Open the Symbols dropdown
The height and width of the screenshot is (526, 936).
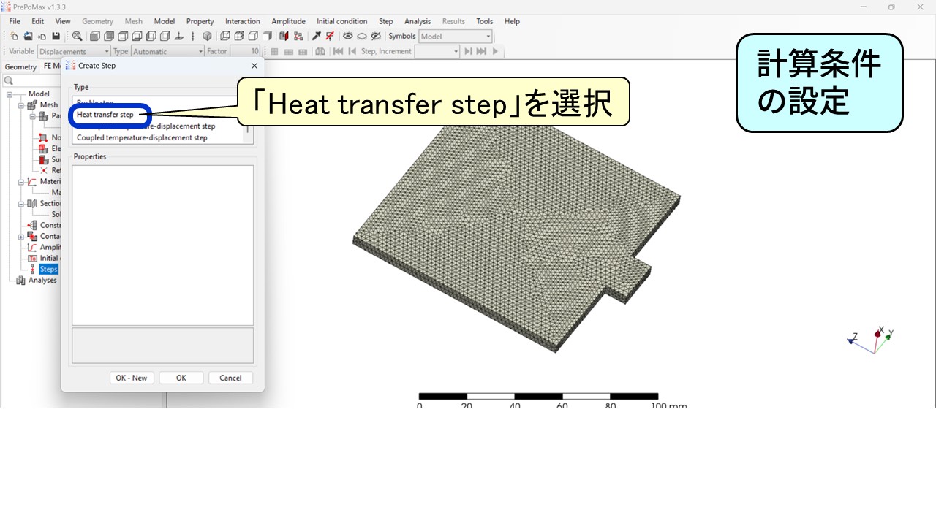coord(456,36)
